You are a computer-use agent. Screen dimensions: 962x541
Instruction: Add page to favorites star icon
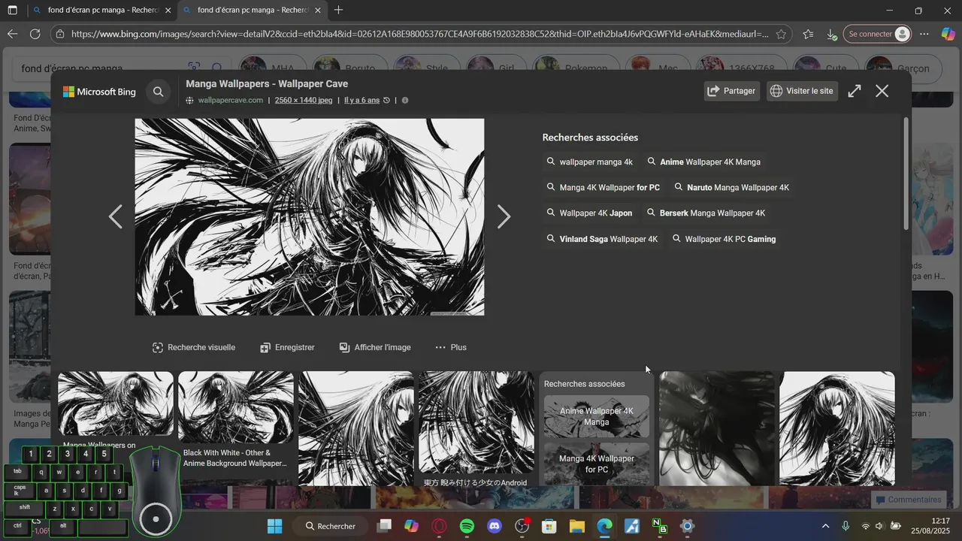[x=781, y=34]
